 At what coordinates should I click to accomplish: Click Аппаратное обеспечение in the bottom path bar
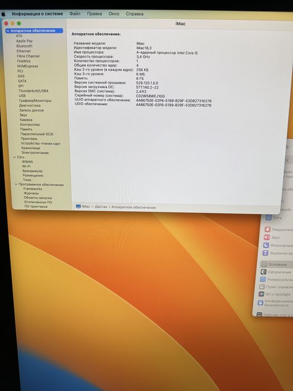(x=133, y=207)
